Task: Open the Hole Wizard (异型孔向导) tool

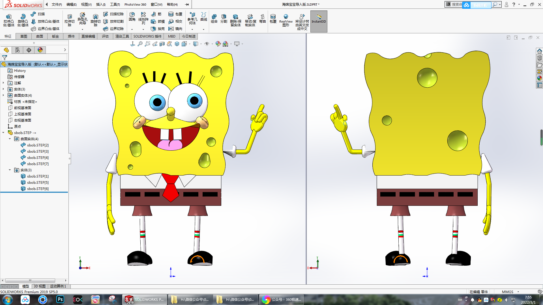Action: [x=82, y=19]
